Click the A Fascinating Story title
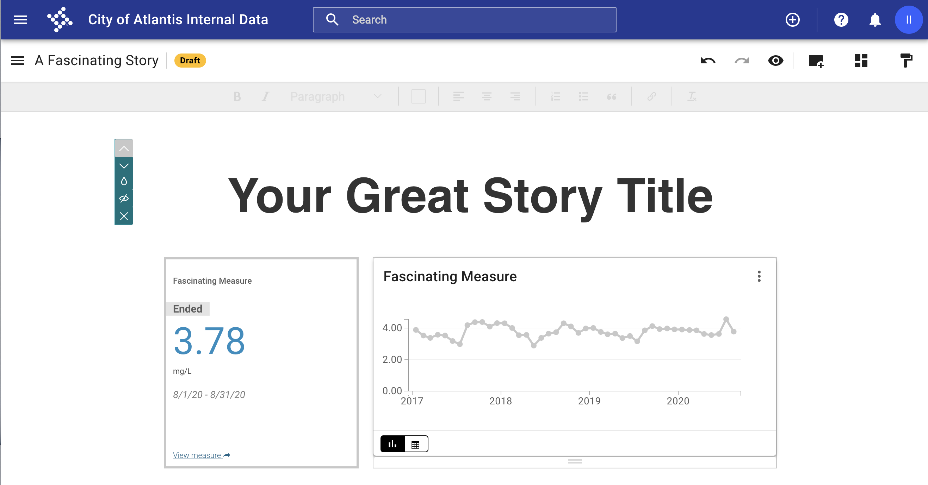The image size is (928, 485). point(97,61)
